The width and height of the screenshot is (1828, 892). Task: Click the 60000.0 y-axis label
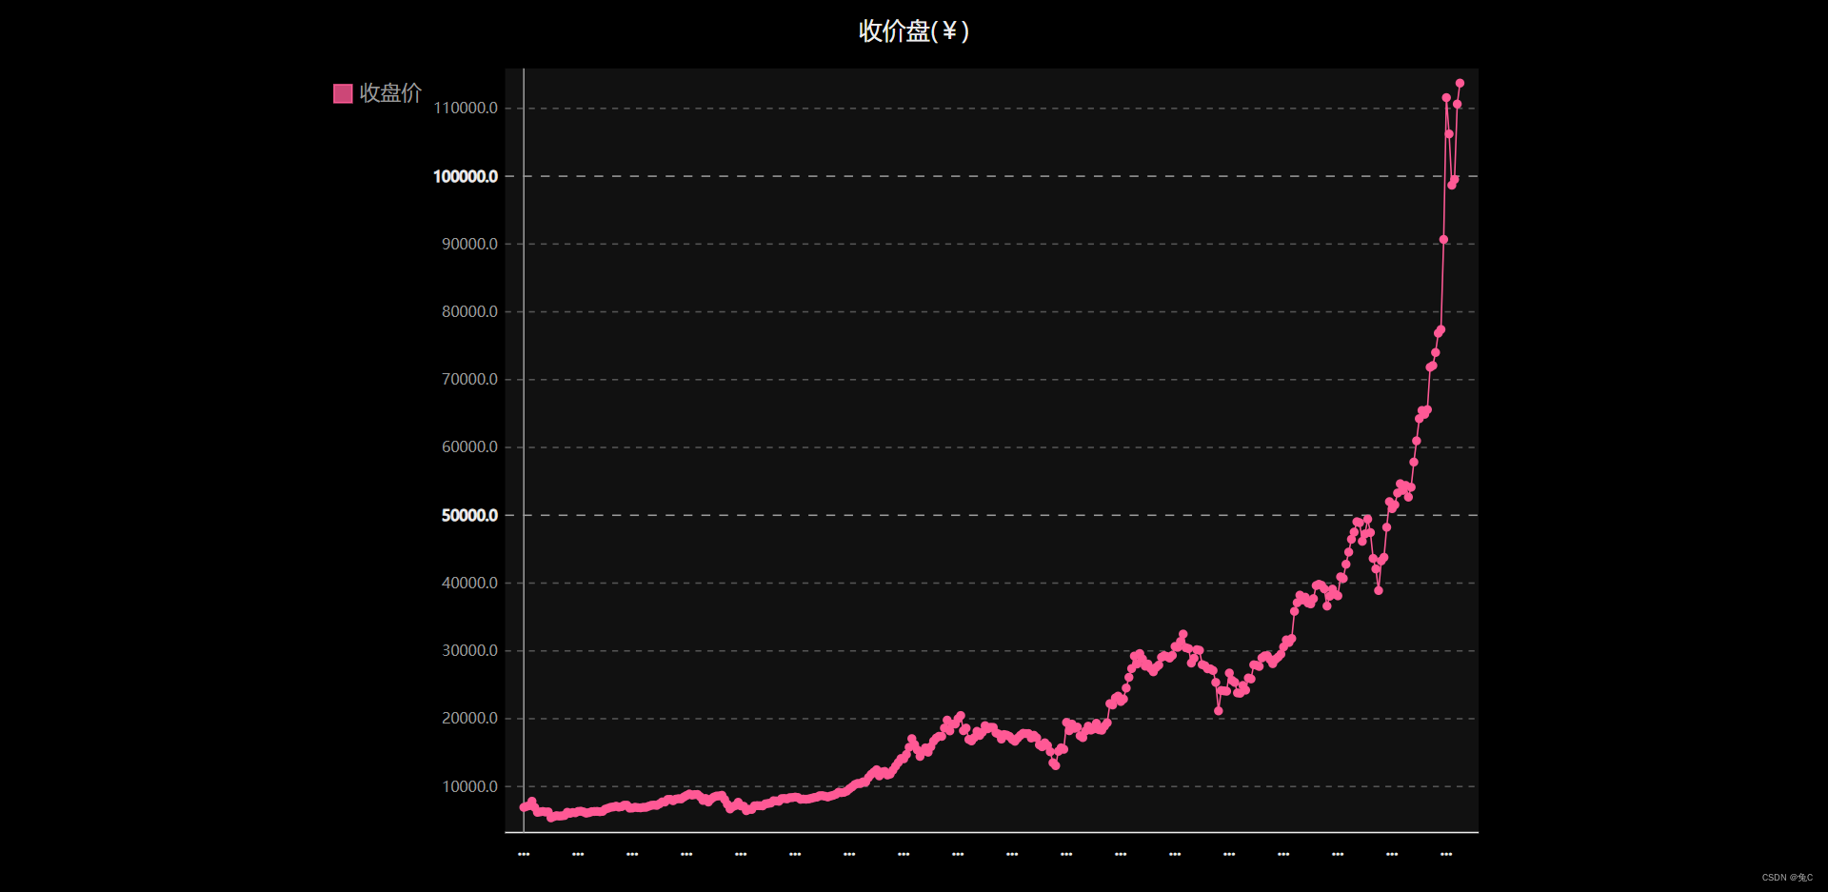coord(469,446)
